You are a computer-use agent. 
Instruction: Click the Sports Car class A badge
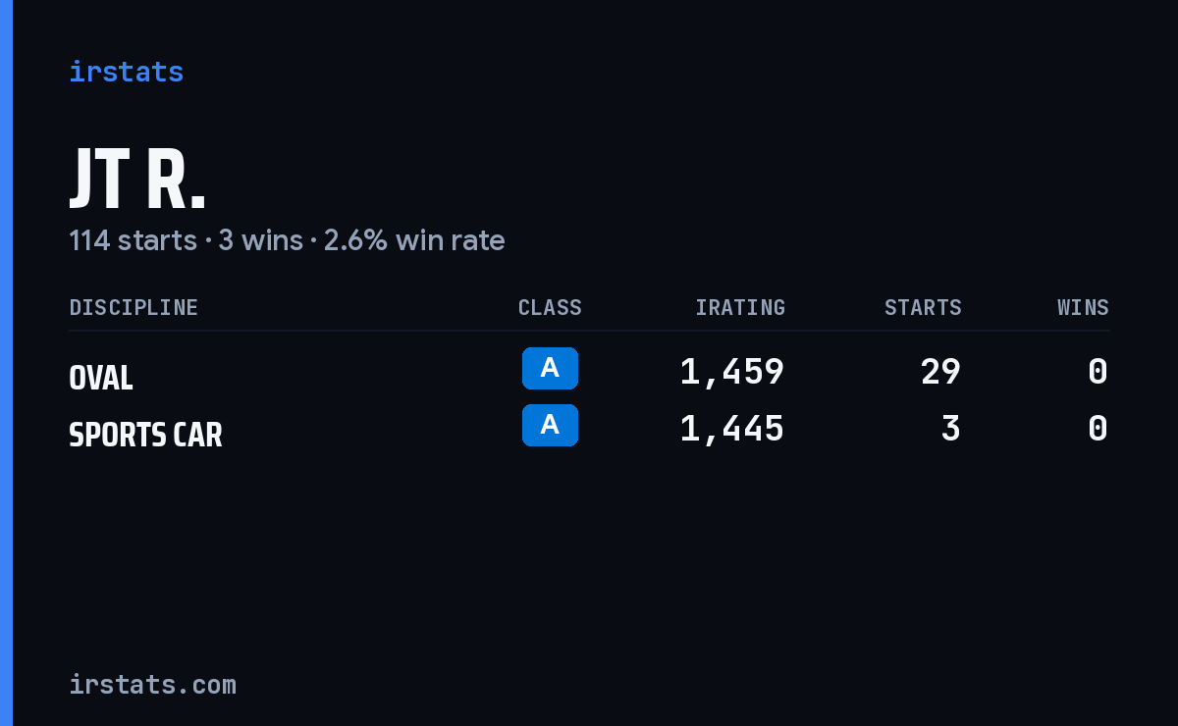pos(550,425)
